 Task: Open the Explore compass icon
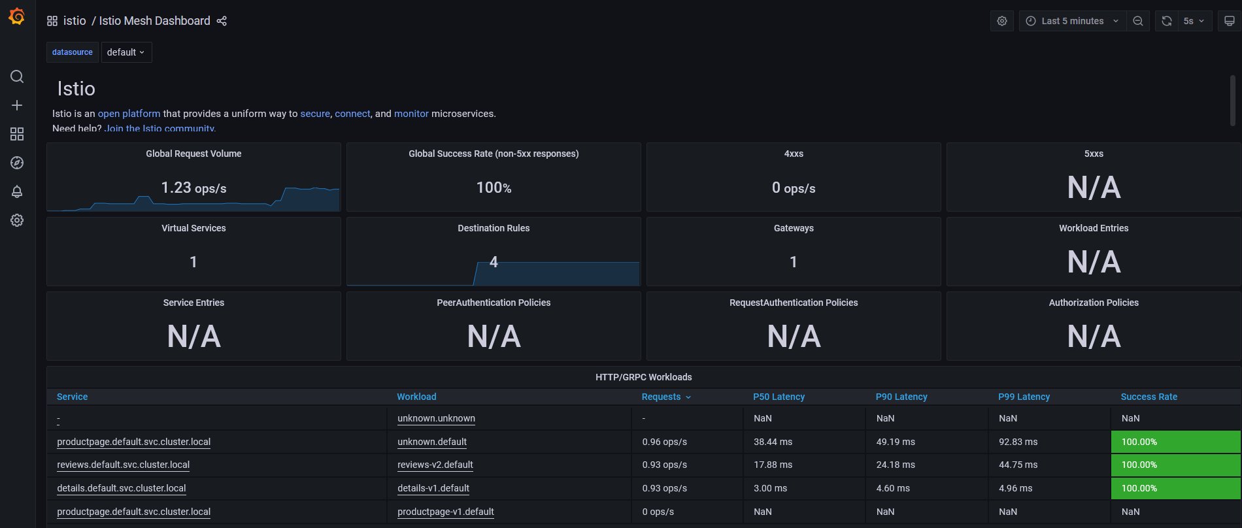(x=17, y=163)
